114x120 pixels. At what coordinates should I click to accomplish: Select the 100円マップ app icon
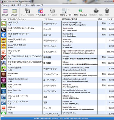(4, 24)
